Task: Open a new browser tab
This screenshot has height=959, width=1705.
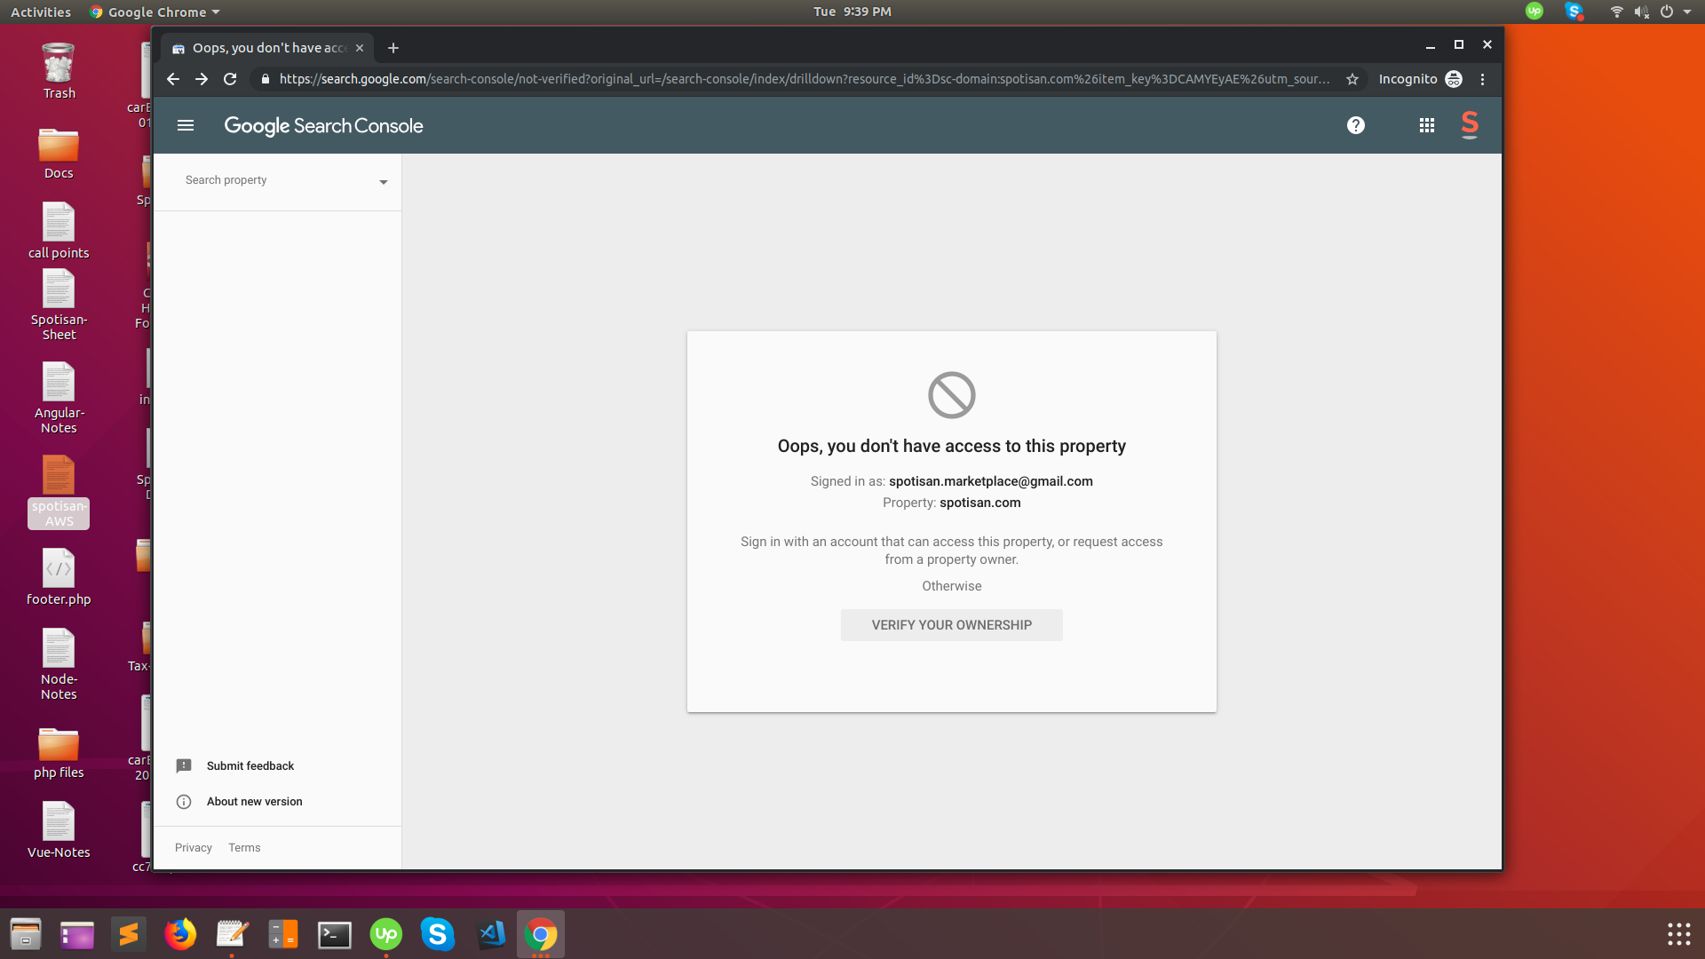Action: [x=393, y=48]
